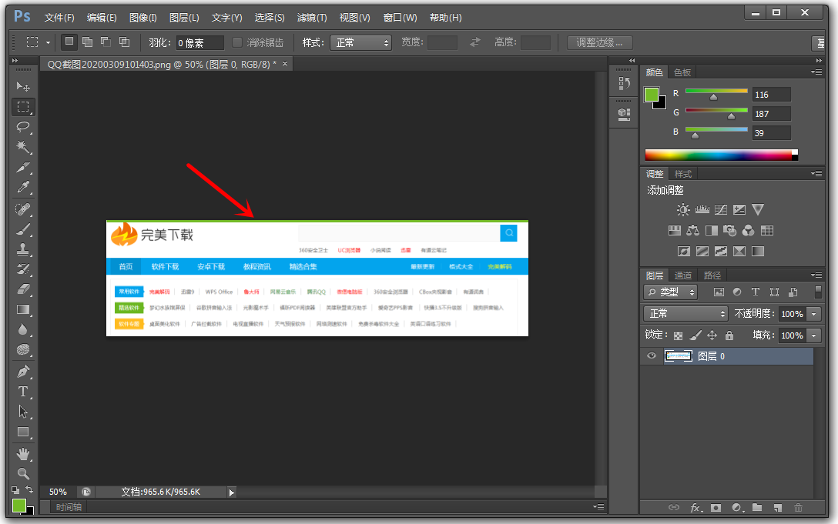The image size is (838, 524).
Task: Open the 样式 style dropdown
Action: coord(360,43)
